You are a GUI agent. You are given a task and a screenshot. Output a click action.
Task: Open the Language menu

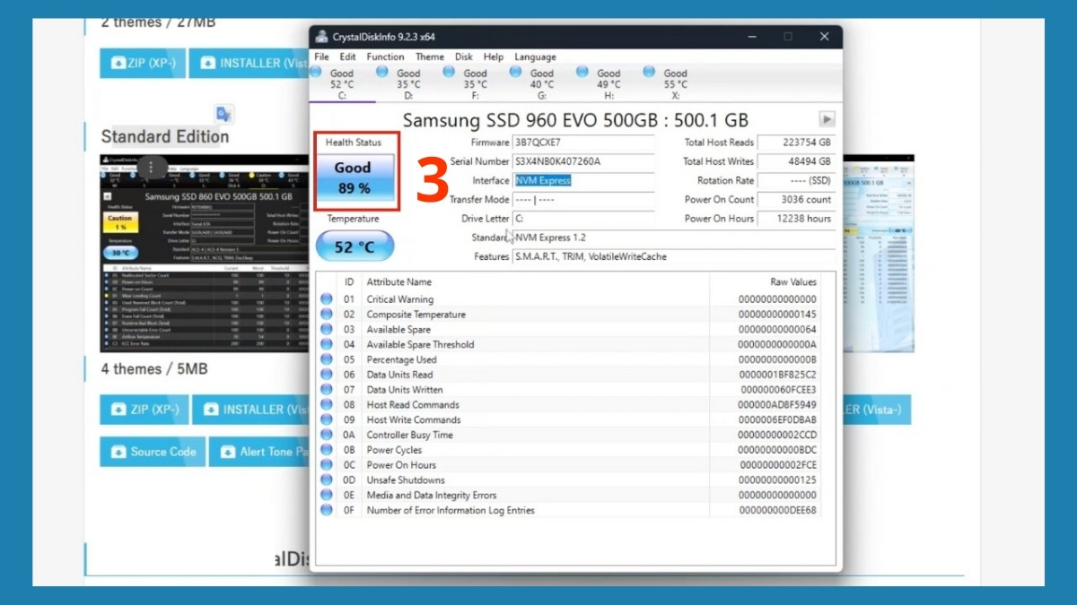click(534, 56)
